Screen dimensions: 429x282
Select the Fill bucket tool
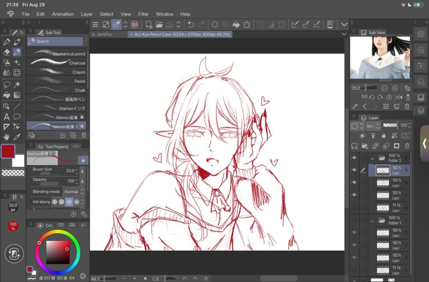(x=6, y=95)
